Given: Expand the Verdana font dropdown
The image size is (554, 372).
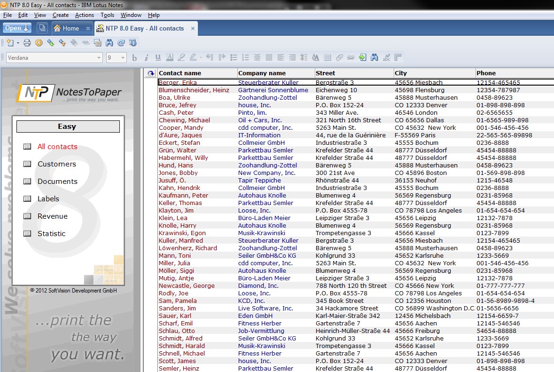Looking at the screenshot, I should pyautogui.click(x=99, y=58).
